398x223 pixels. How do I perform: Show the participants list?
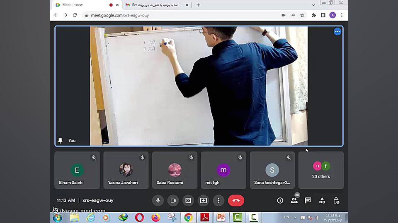point(294,201)
